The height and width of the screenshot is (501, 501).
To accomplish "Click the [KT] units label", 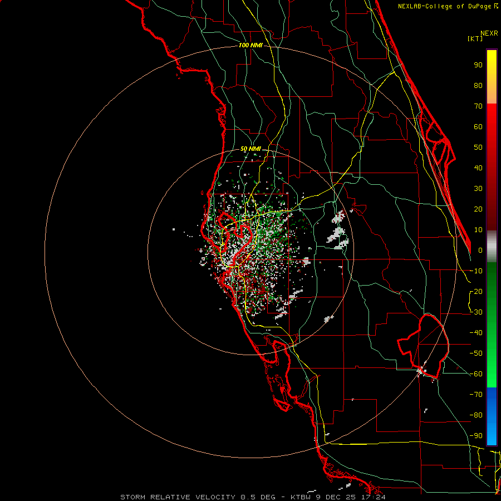I will 475,38.
